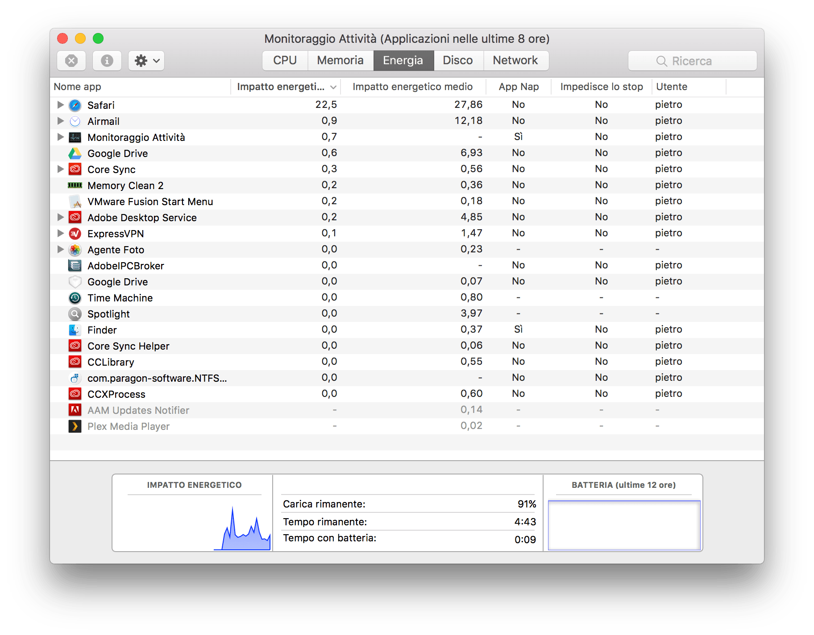Viewport: 814px width, 635px height.
Task: Select the Safari row name
Action: (x=101, y=105)
